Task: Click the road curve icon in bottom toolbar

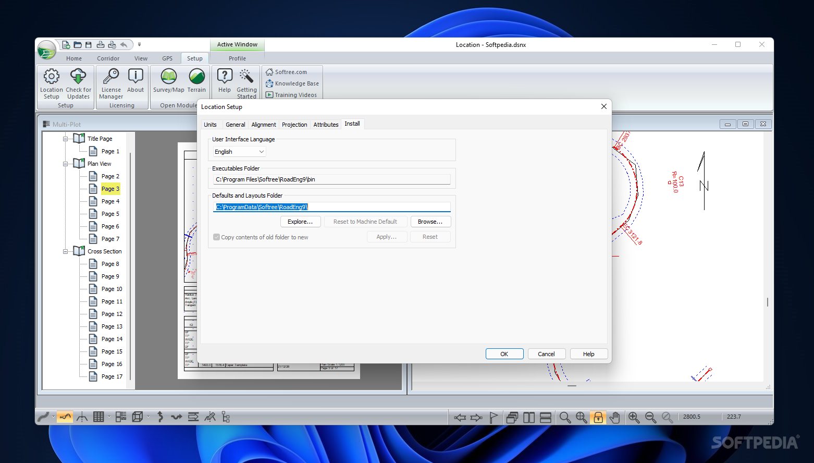Action: (43, 417)
